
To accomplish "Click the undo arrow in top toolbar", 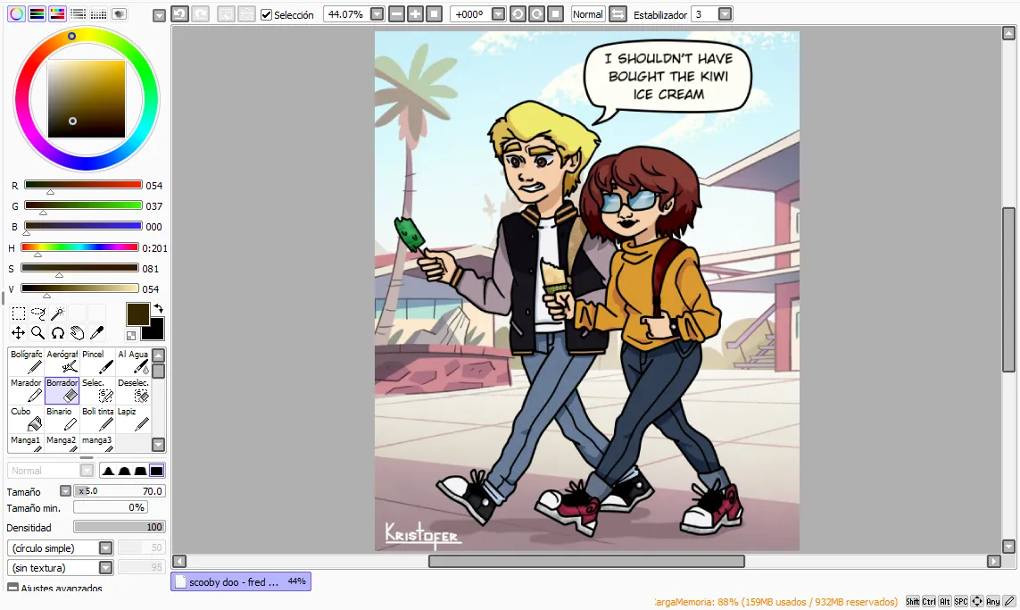I will pos(179,13).
